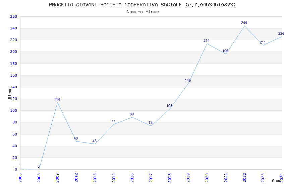This screenshot has height=184, width=285.
Task: Click the y-axis tick label 80
Action: click(15, 122)
